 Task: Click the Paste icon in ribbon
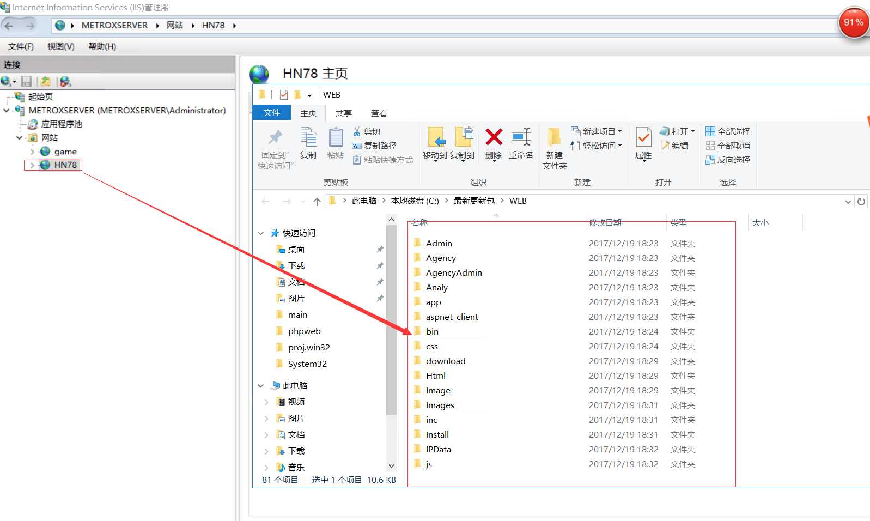click(x=336, y=137)
